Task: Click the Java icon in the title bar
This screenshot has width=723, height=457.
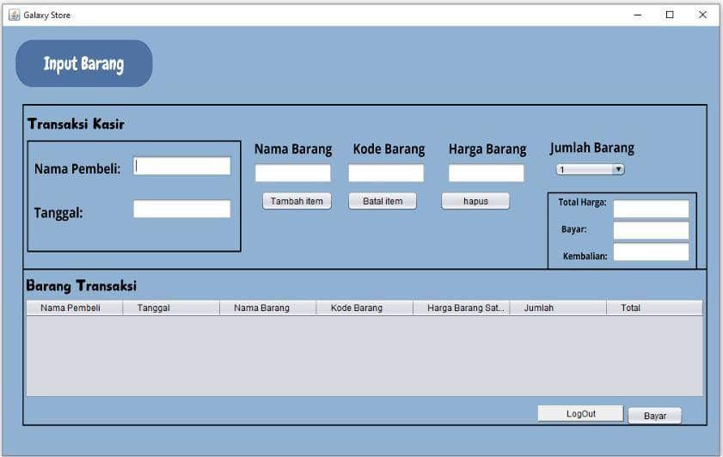Action: point(14,15)
